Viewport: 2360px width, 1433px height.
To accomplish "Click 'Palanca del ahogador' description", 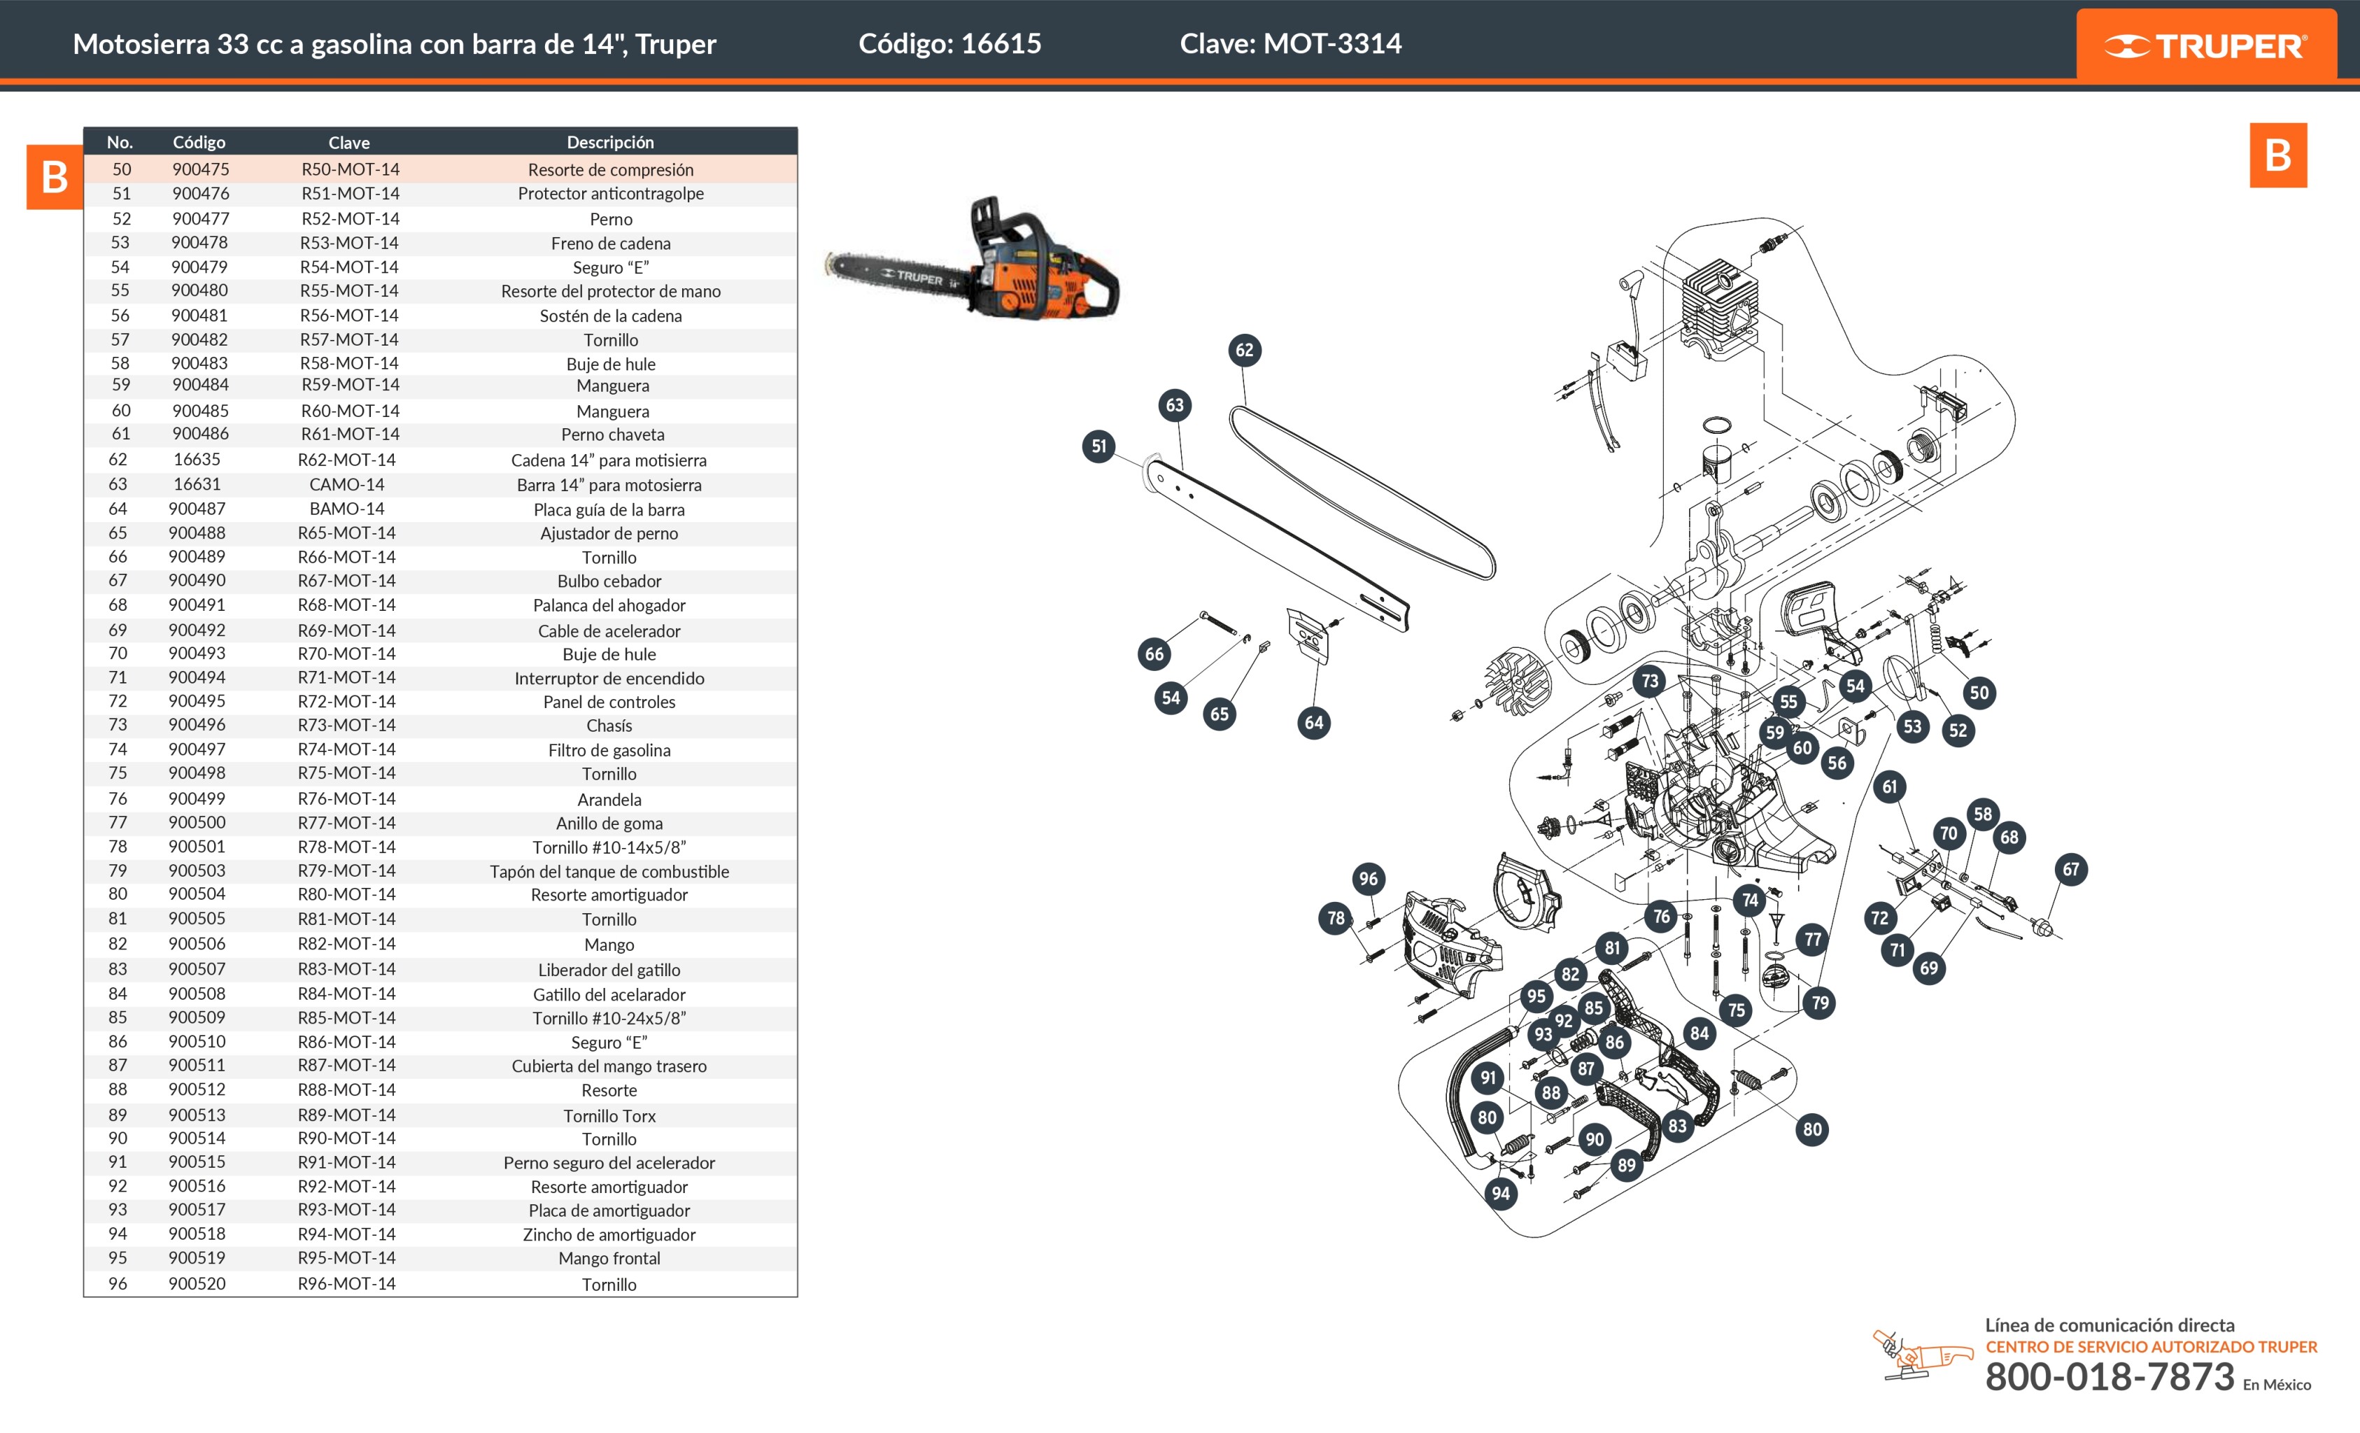I will pos(609,605).
